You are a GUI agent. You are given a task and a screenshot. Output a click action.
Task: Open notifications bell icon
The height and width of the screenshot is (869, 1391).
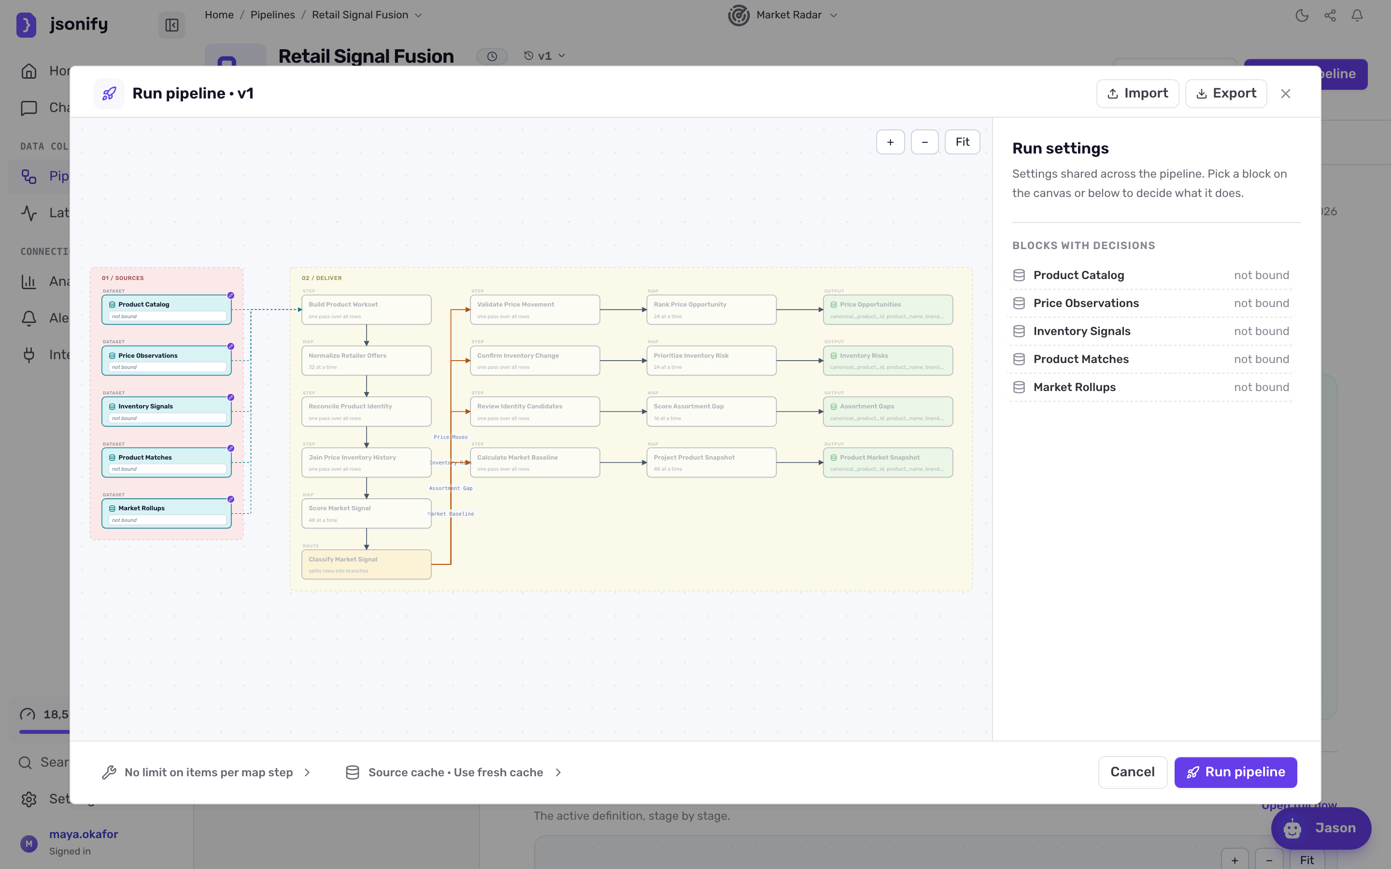pyautogui.click(x=1357, y=15)
